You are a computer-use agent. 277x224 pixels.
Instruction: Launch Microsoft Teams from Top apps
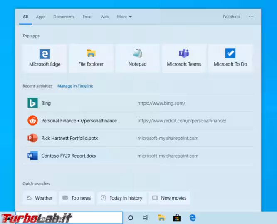[x=184, y=58]
